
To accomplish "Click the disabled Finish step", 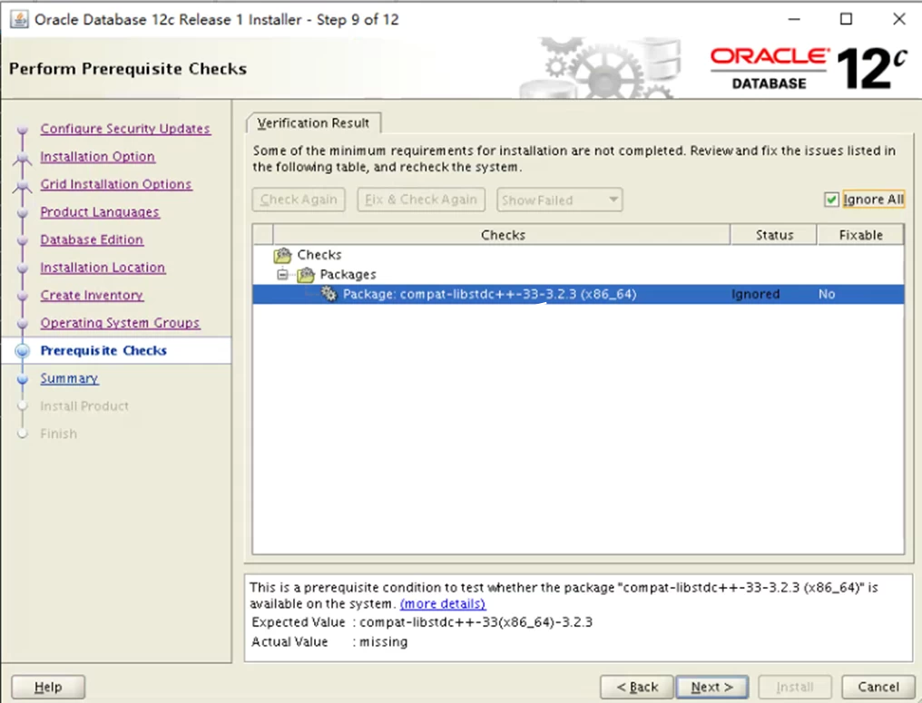I will click(58, 434).
